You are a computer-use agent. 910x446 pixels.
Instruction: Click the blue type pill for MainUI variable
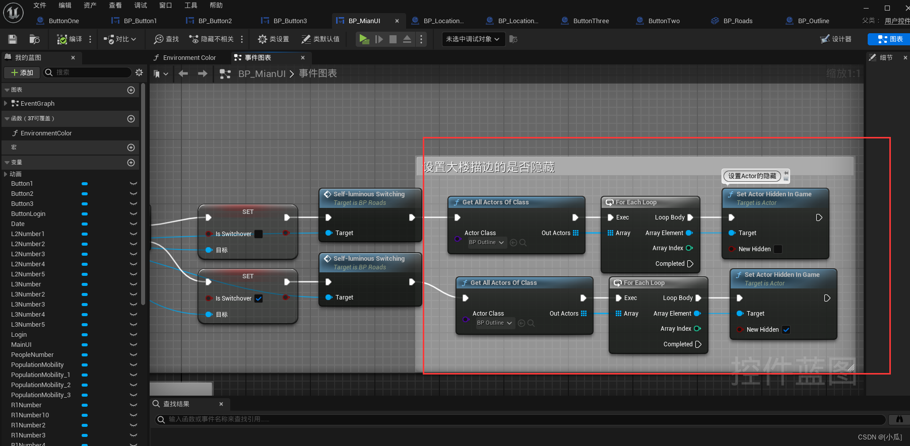(85, 345)
